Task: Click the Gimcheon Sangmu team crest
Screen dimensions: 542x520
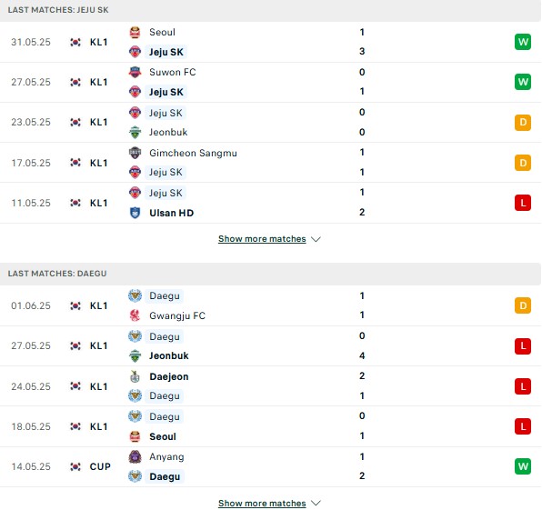Action: pyautogui.click(x=135, y=153)
